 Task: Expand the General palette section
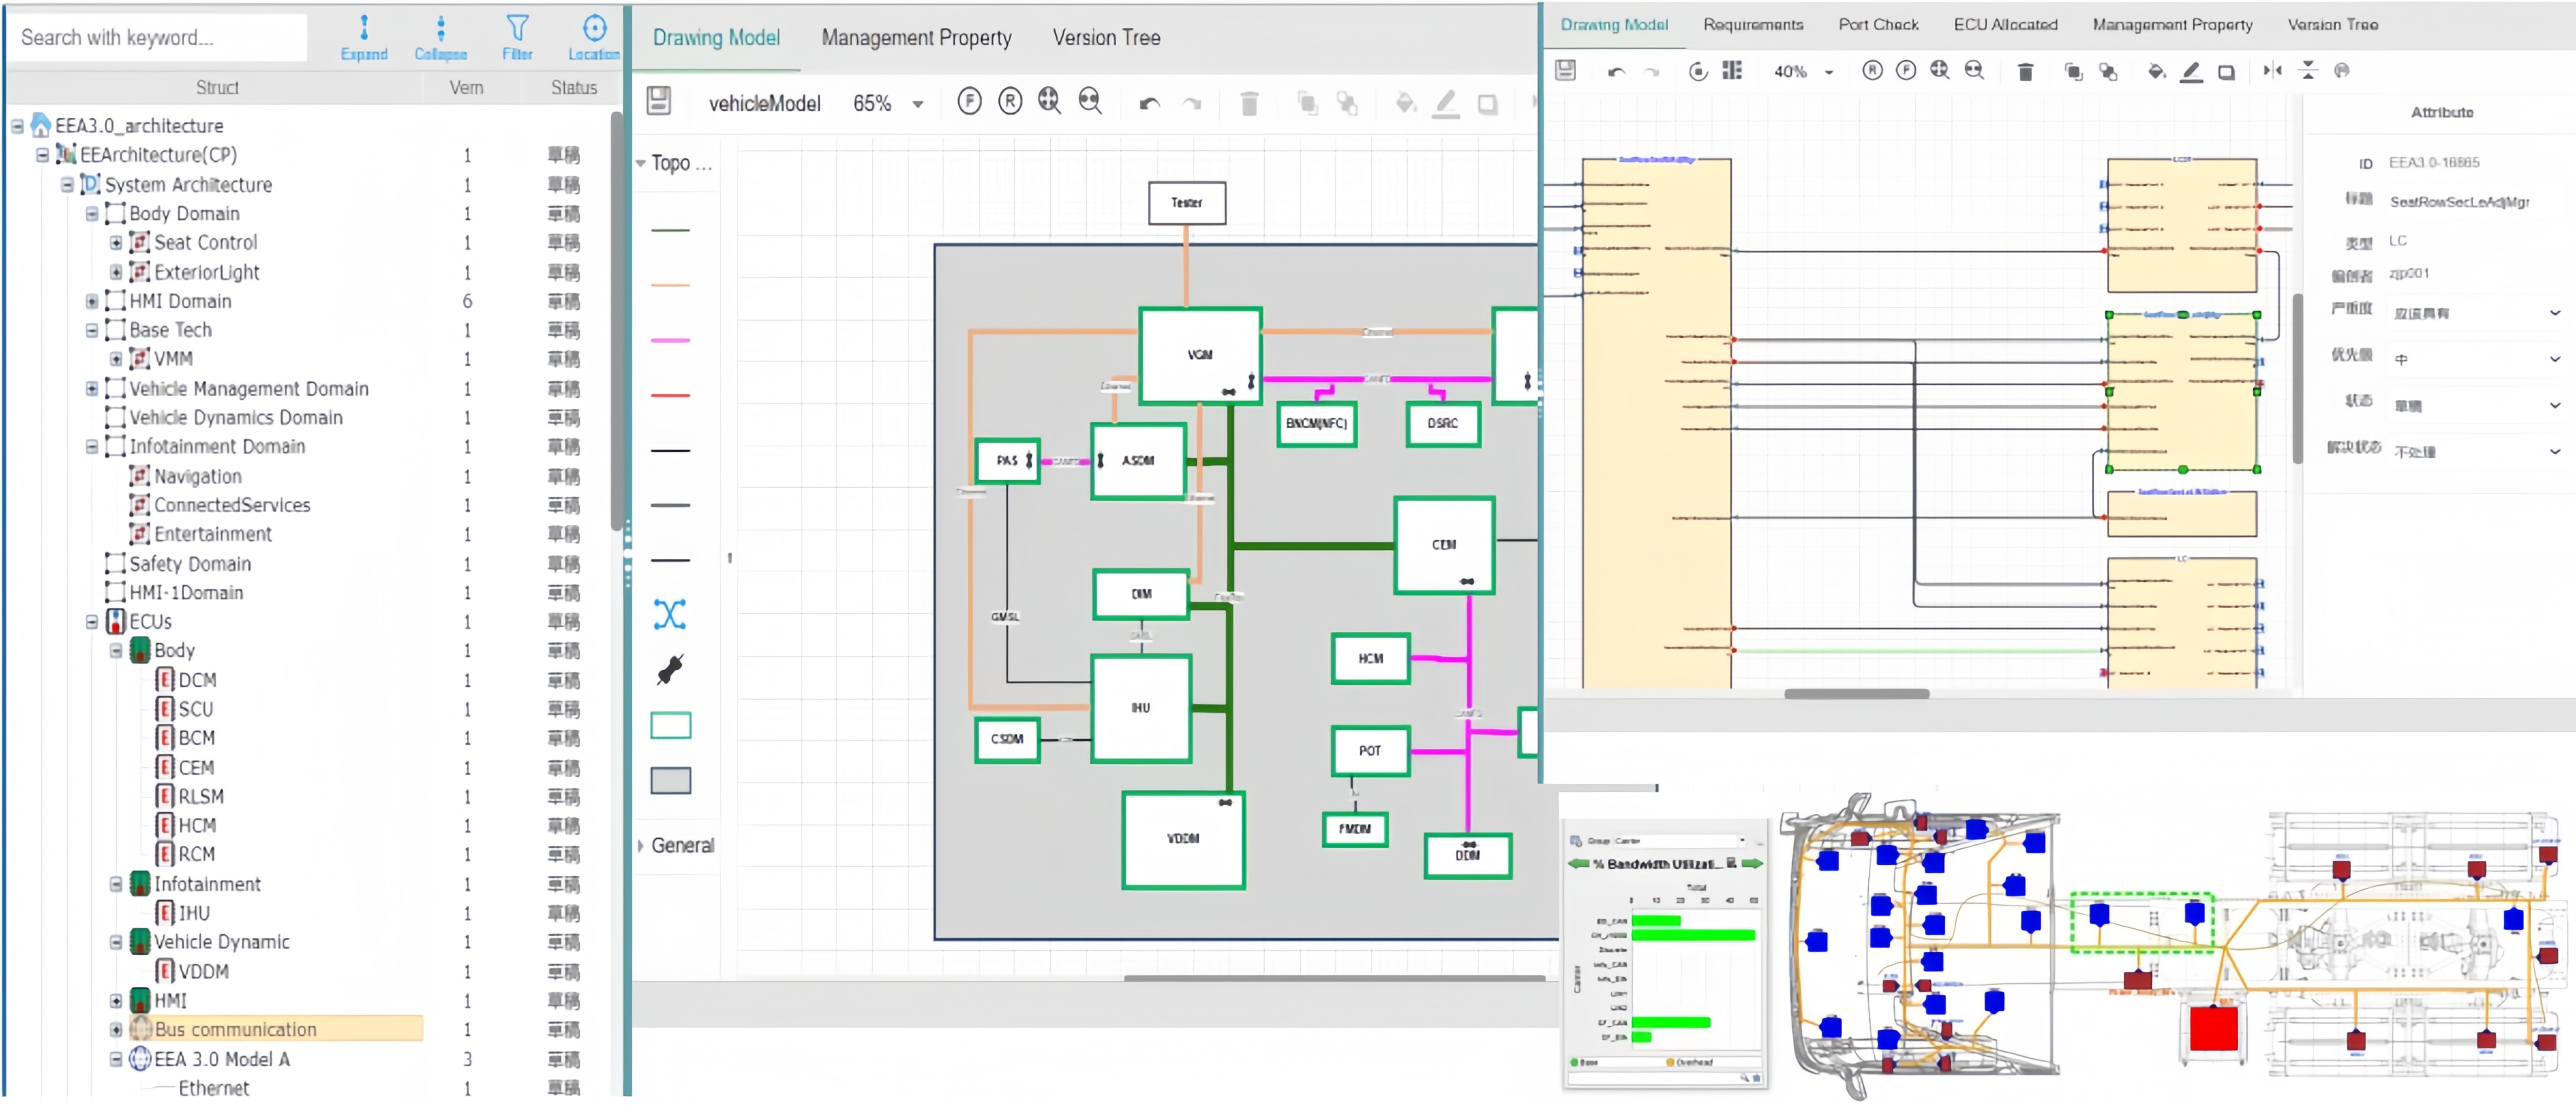pos(641,845)
